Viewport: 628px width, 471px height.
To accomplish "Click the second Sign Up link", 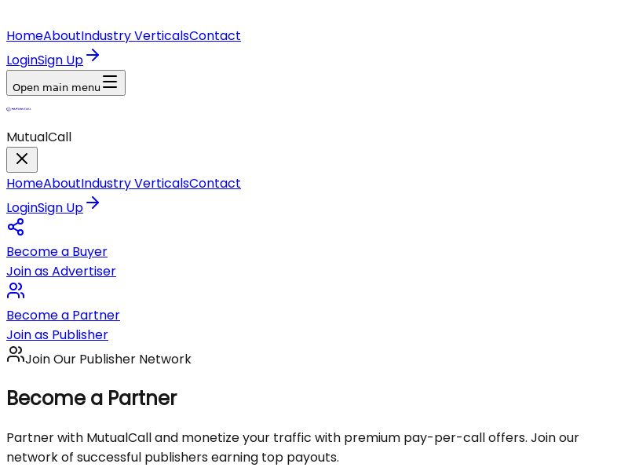I will pyautogui.click(x=60, y=207).
